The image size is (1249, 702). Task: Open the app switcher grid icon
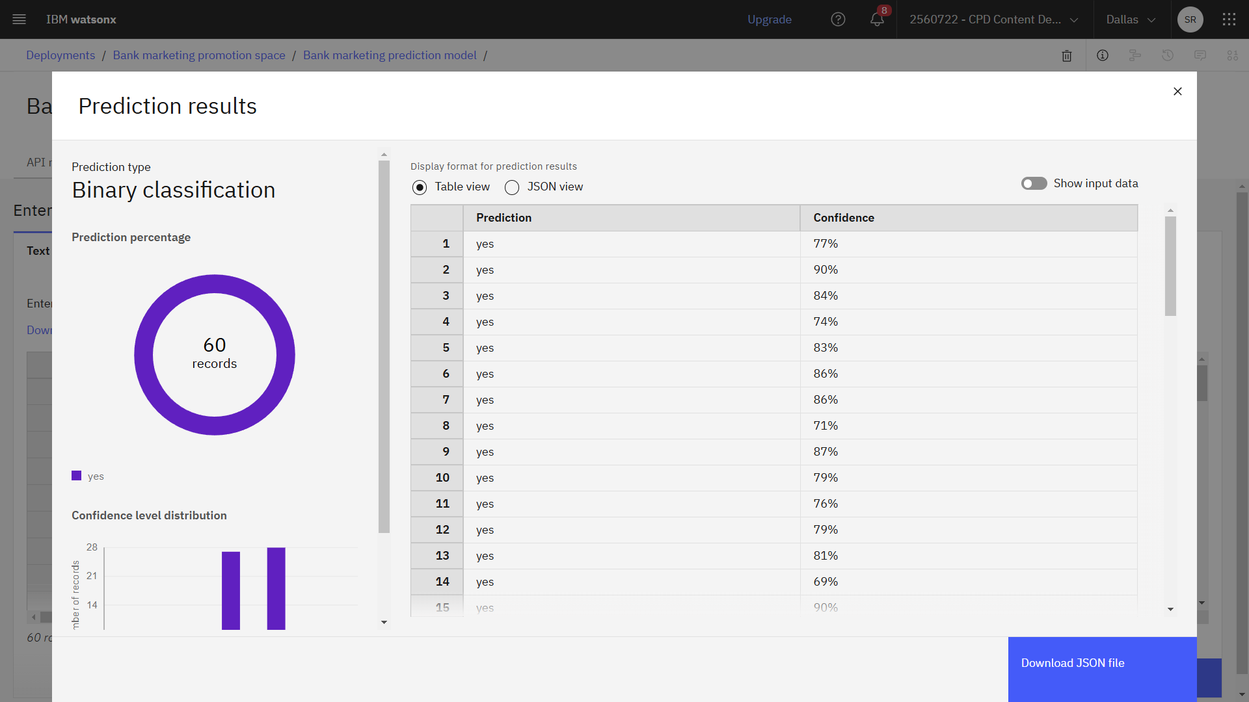[1229, 19]
